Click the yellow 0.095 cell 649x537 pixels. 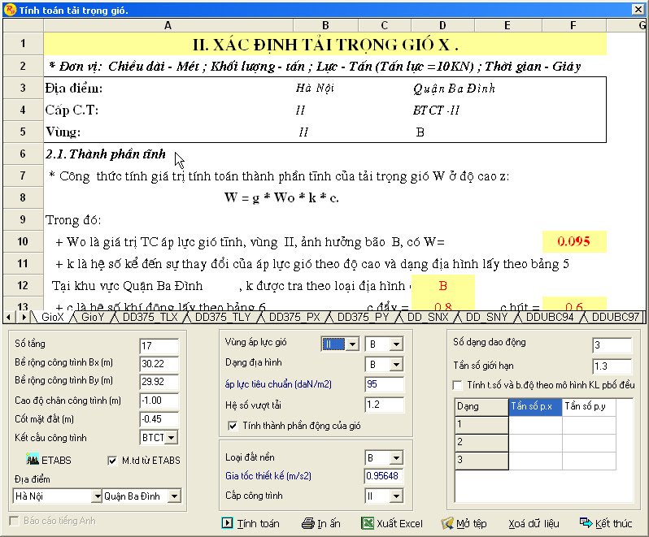click(x=574, y=241)
